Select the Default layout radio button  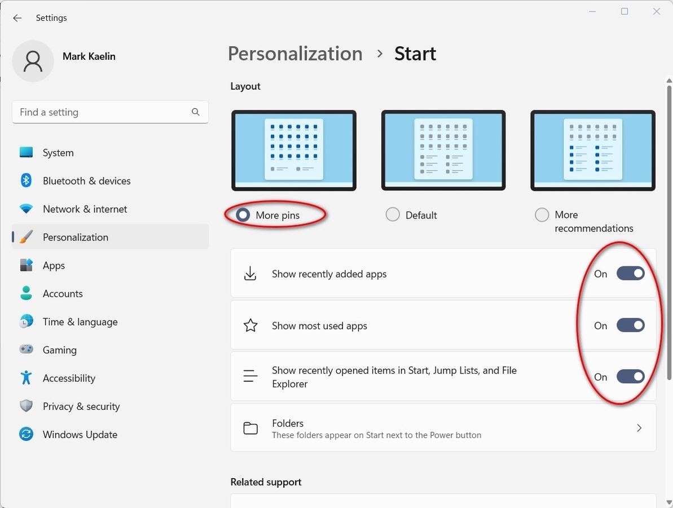393,214
